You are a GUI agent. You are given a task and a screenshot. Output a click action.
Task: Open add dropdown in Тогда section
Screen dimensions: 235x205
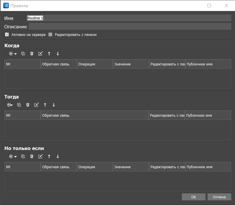(10, 105)
